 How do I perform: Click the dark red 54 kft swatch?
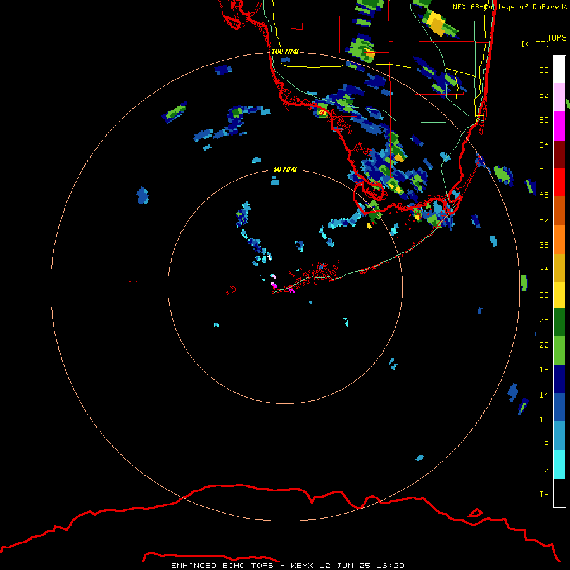pos(559,154)
